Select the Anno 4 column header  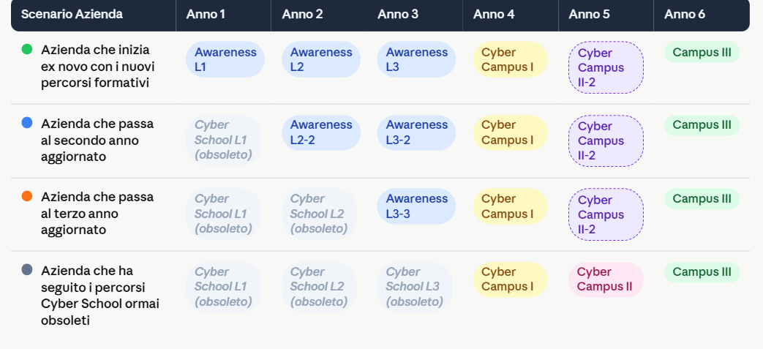tap(493, 14)
